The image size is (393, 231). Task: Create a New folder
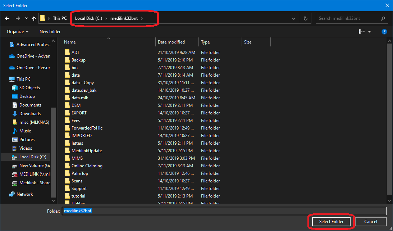pyautogui.click(x=50, y=32)
